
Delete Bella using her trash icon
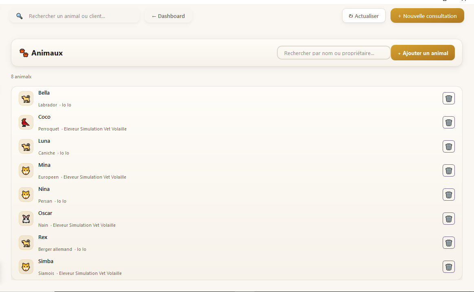pyautogui.click(x=449, y=98)
